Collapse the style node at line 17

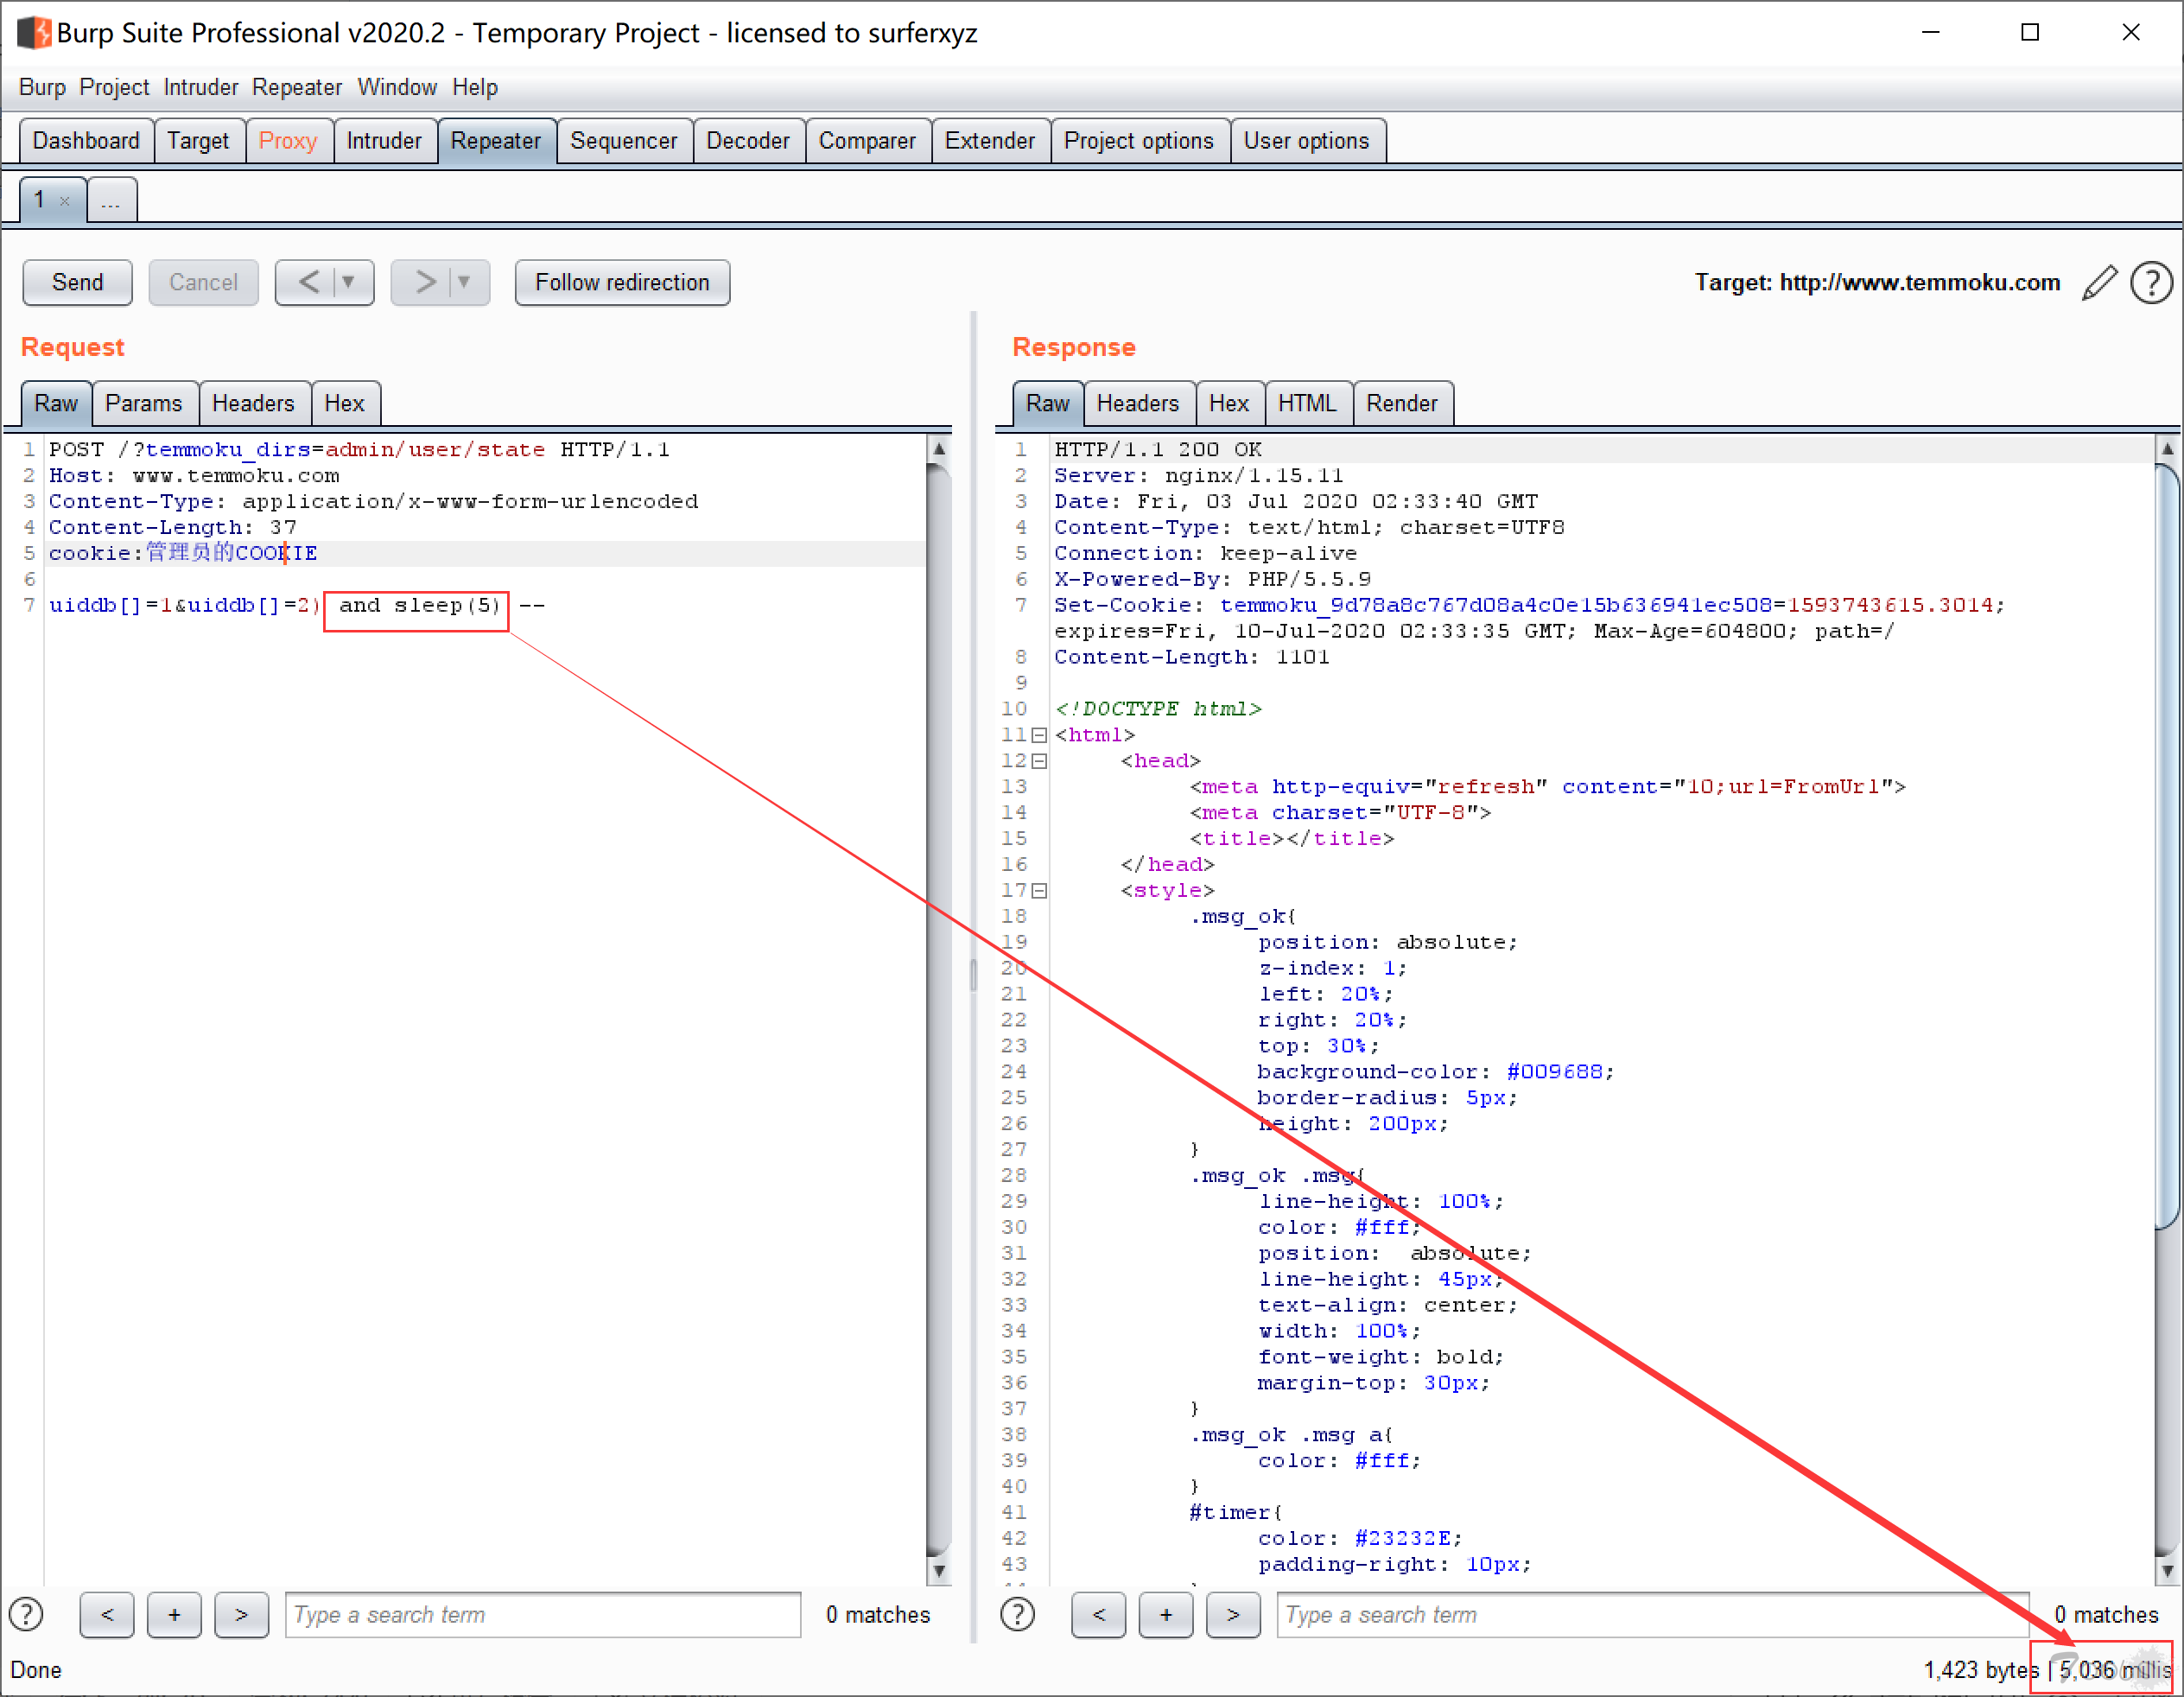(1040, 891)
